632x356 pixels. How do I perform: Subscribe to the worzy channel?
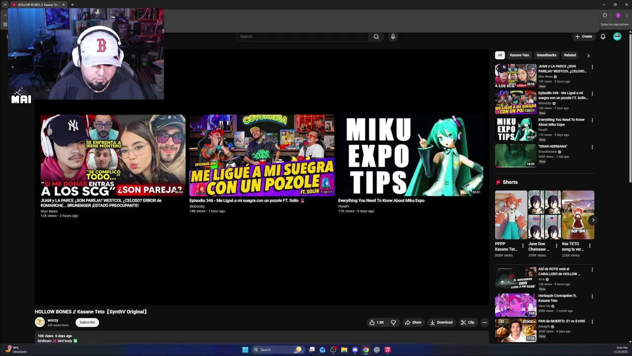point(87,322)
